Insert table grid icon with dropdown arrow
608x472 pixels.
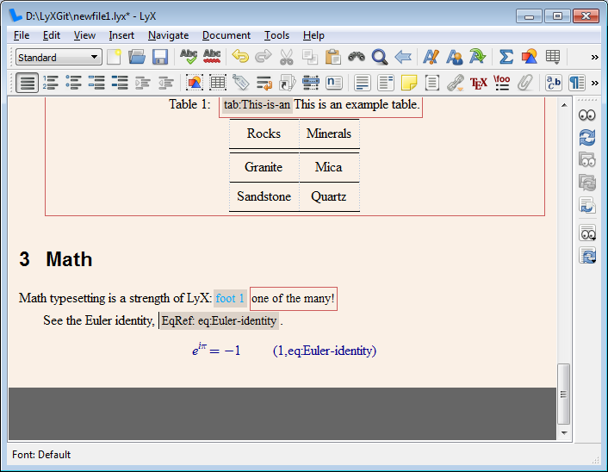pos(553,57)
